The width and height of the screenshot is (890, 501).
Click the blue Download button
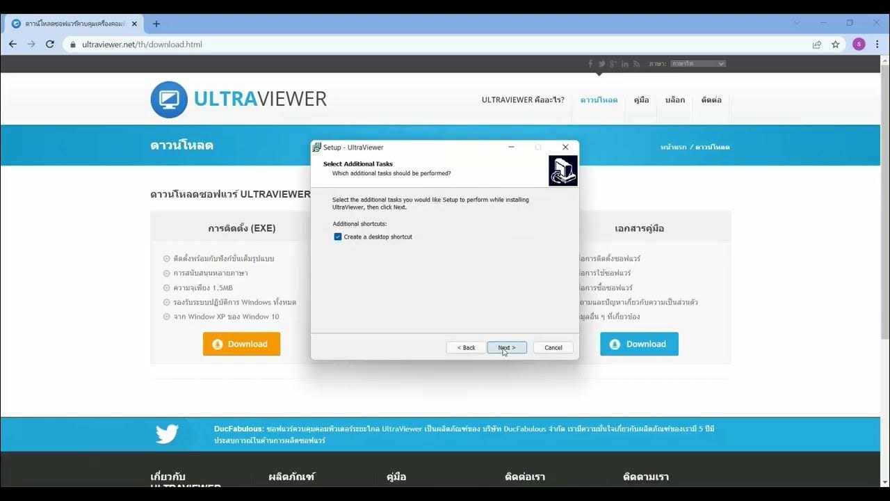point(639,344)
